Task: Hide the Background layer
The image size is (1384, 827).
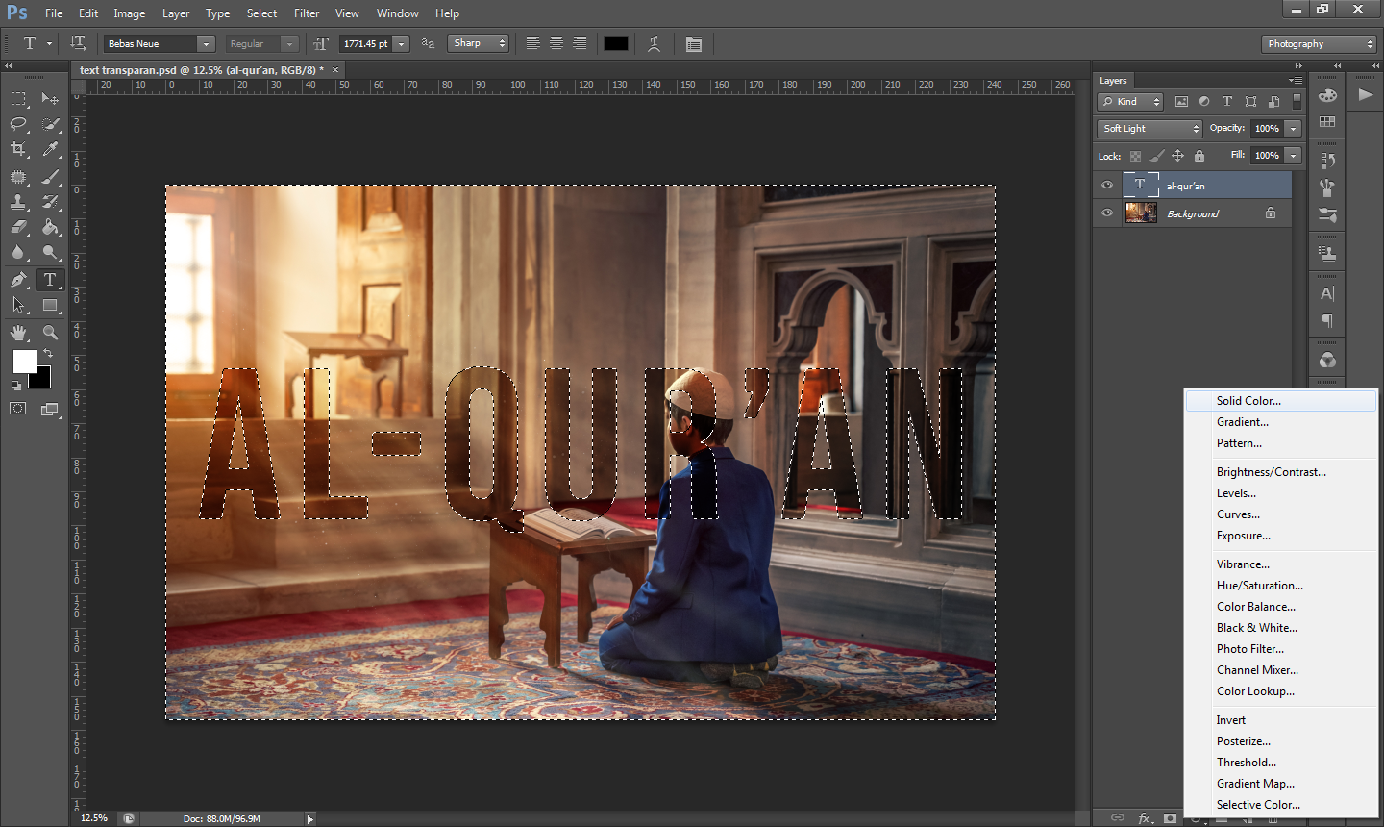Action: coord(1107,213)
